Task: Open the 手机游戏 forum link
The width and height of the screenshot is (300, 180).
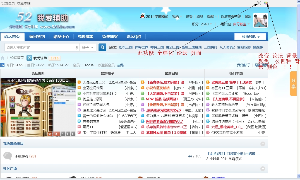Action: (x=21, y=156)
